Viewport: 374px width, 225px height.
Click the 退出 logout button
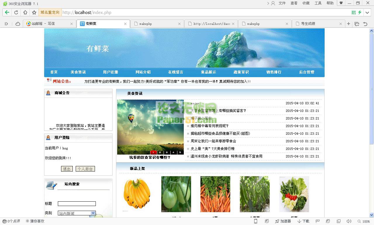(67, 169)
